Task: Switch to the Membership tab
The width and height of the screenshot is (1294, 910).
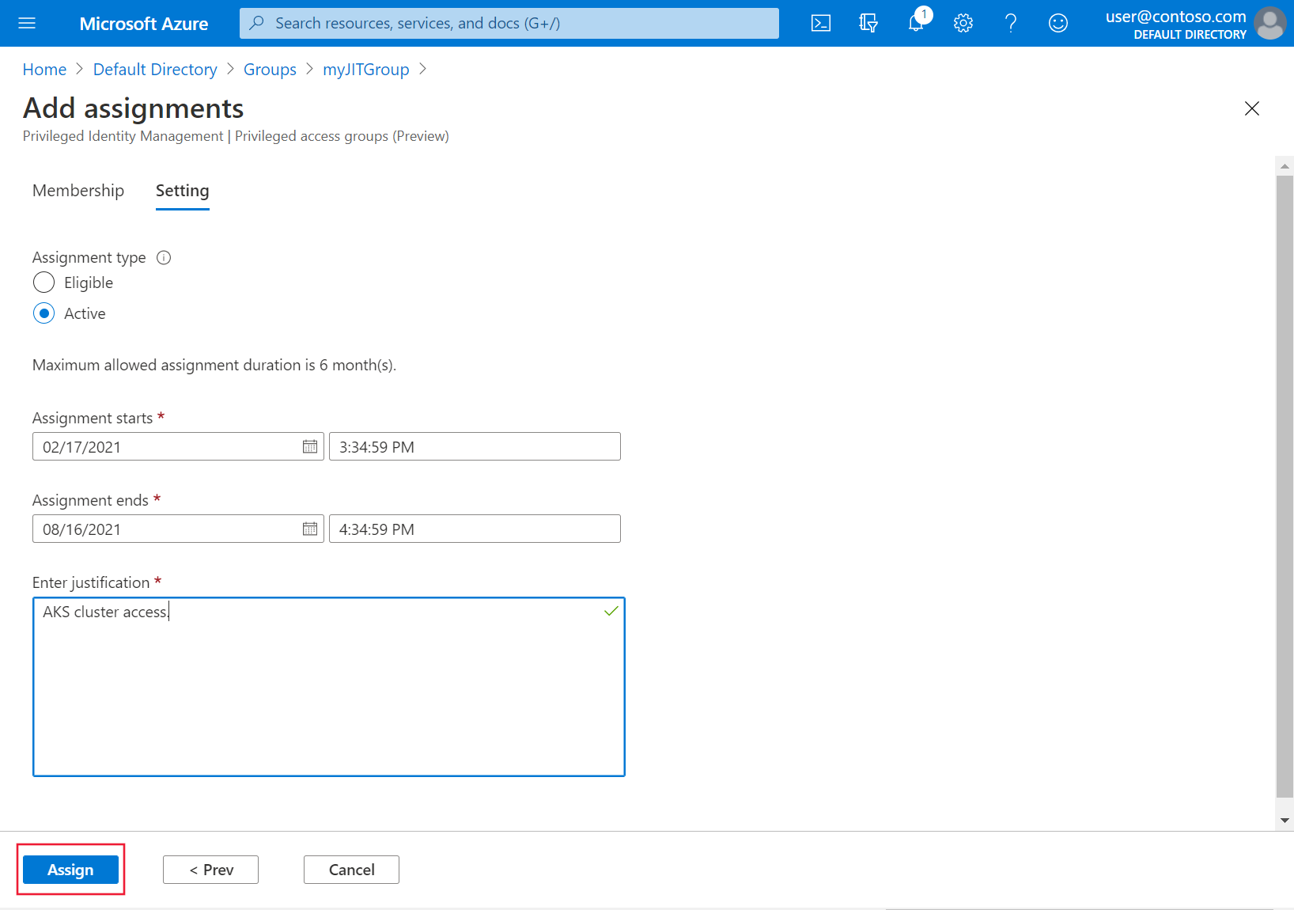Action: click(x=78, y=190)
